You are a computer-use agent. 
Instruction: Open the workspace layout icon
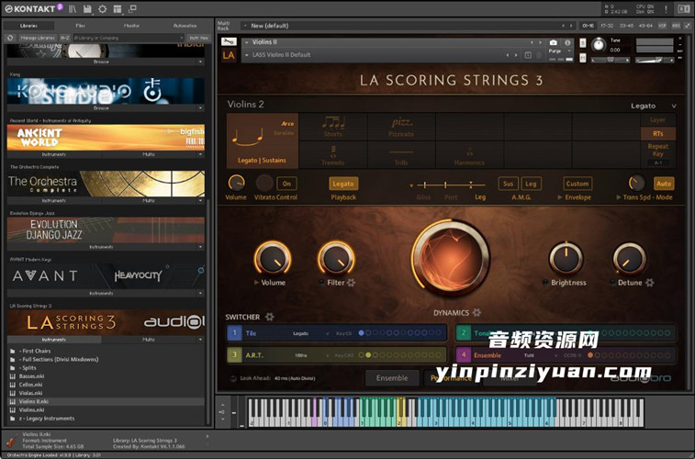118,9
